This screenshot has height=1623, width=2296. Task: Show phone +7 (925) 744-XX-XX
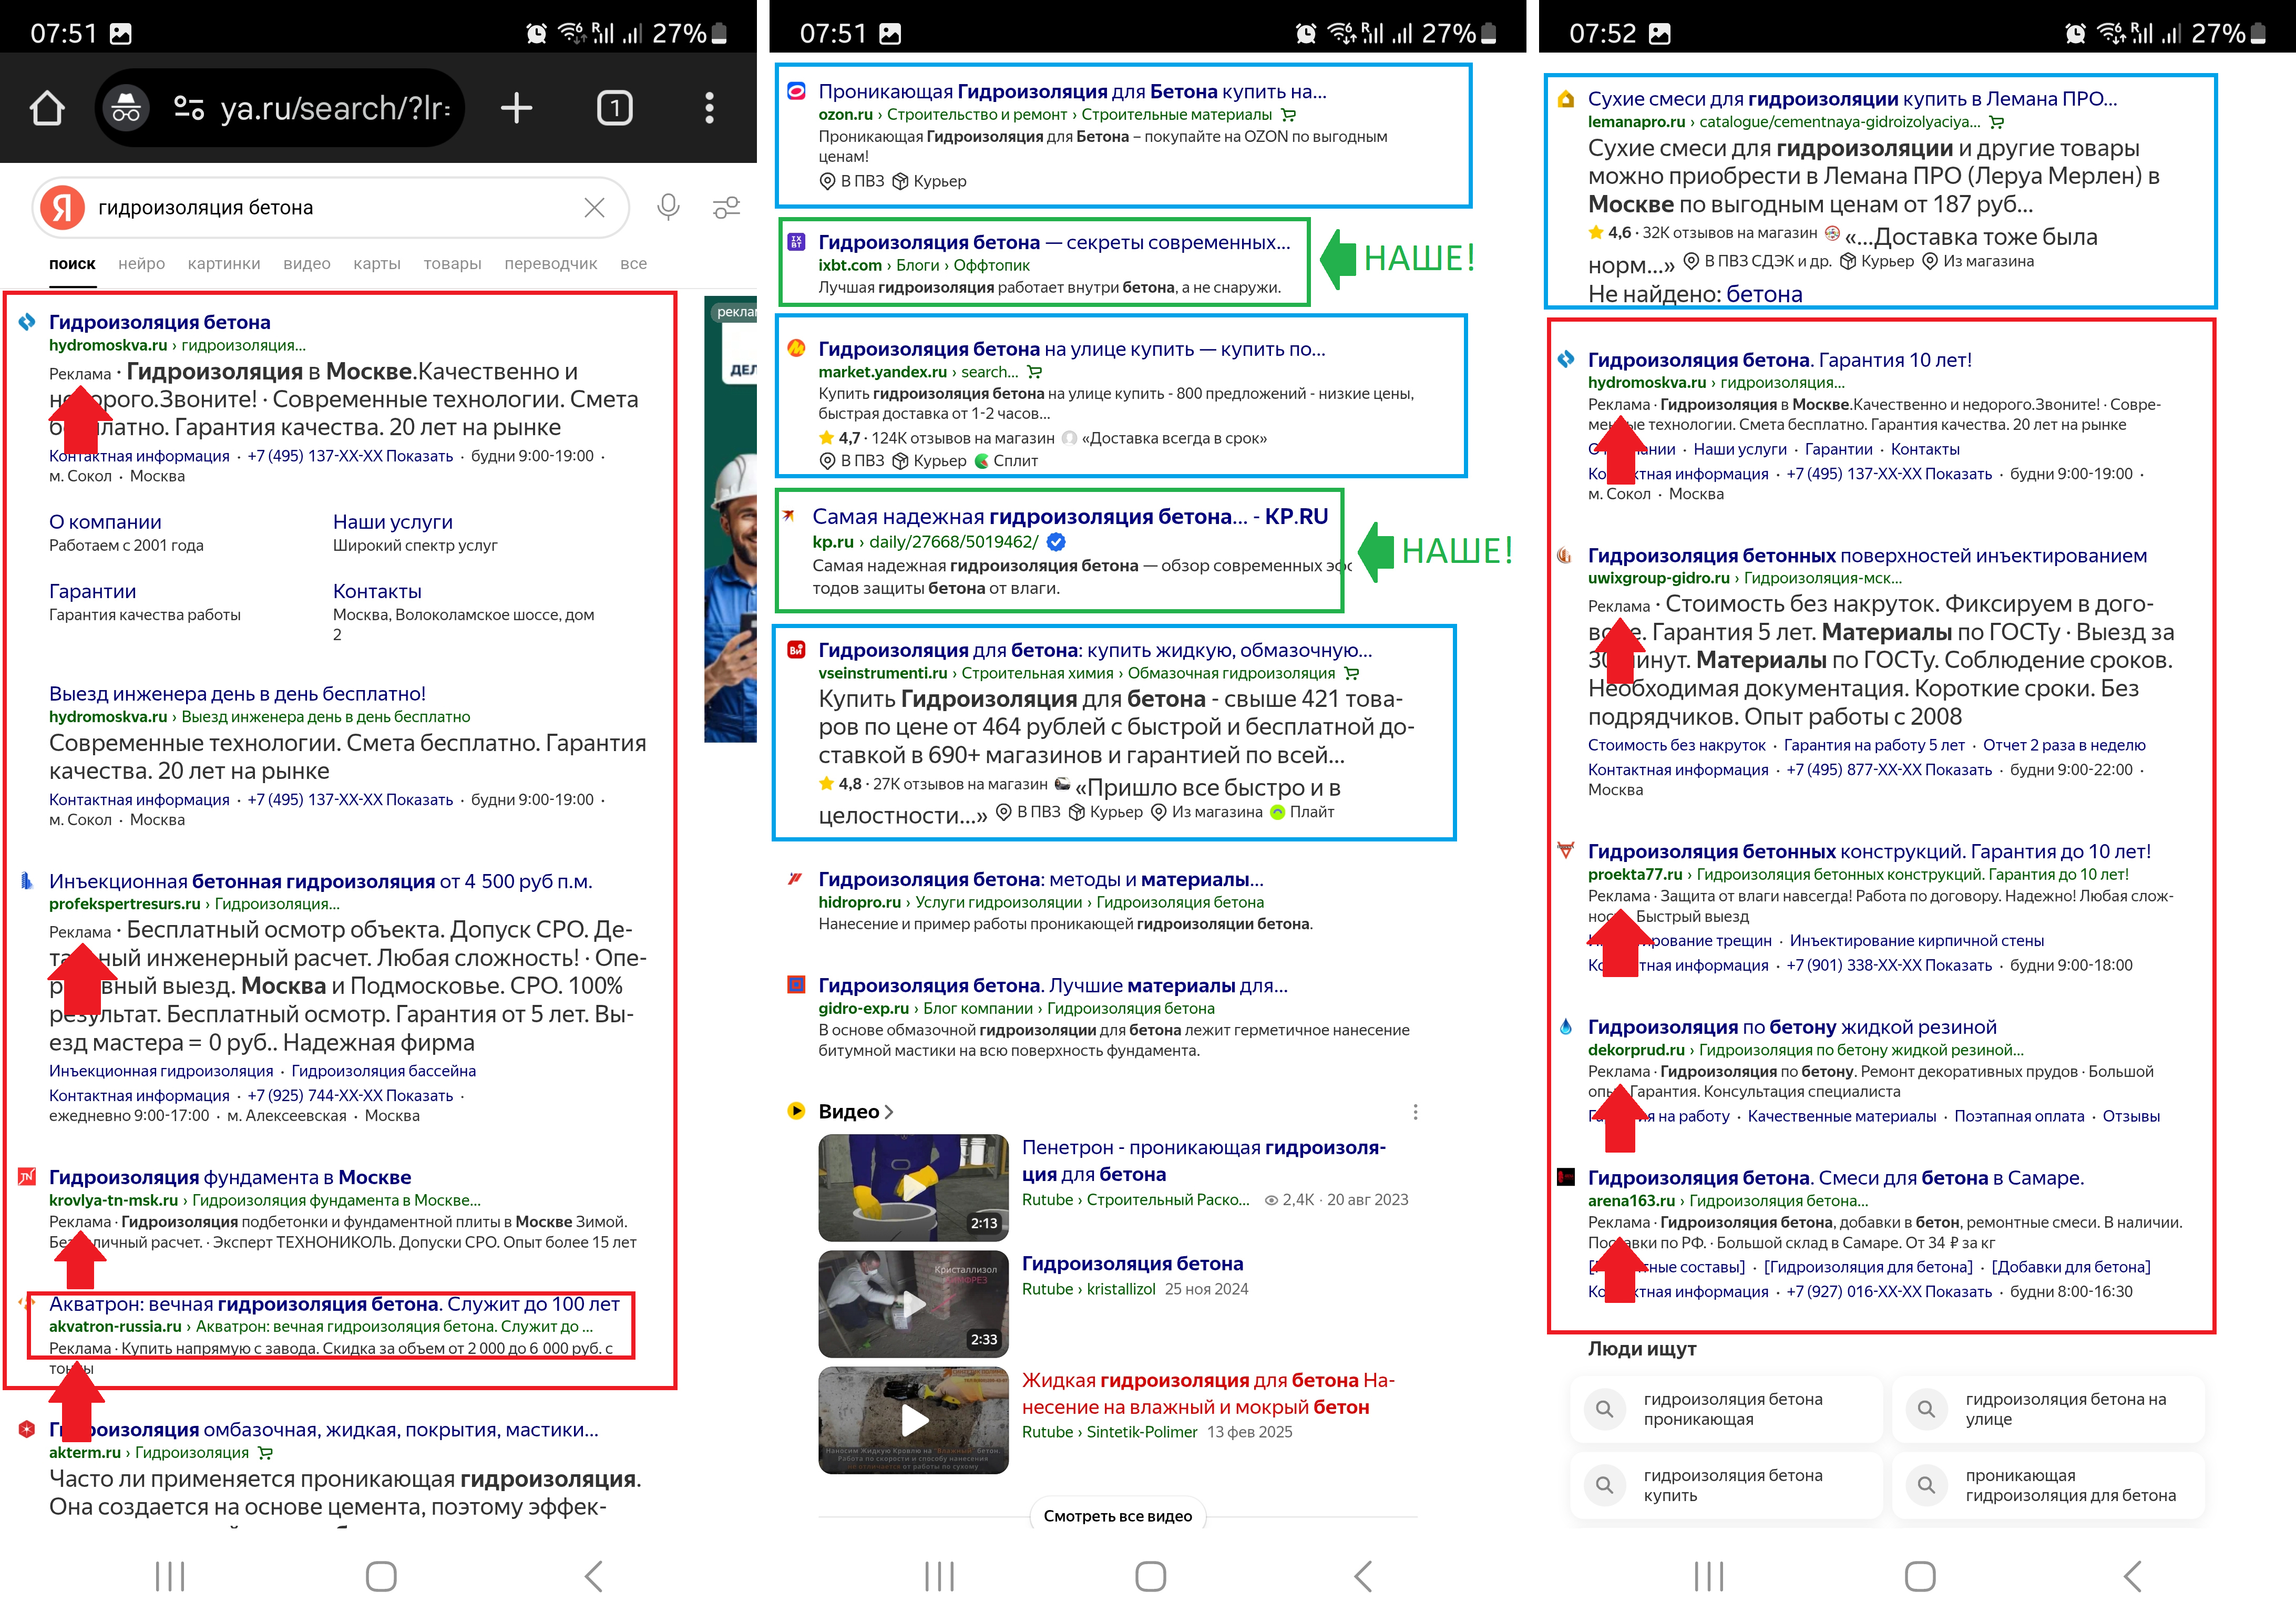pos(350,1096)
